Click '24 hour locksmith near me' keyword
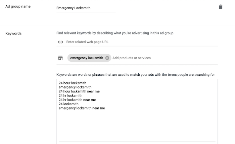Viewport: 235px width, 144px height. click(x=79, y=91)
